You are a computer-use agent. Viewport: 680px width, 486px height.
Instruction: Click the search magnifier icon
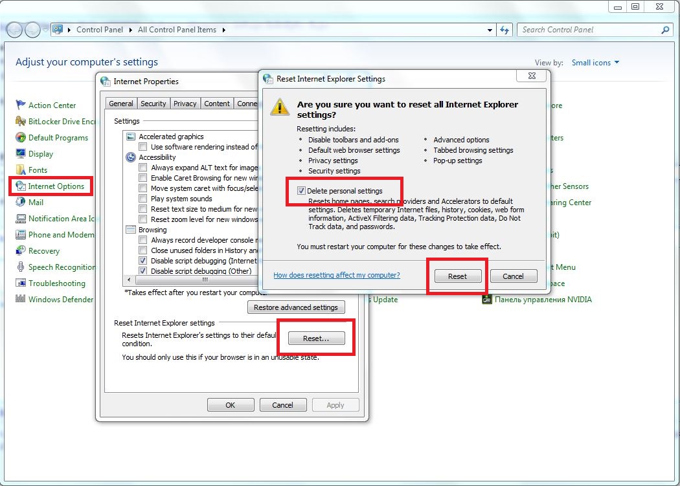coord(665,30)
